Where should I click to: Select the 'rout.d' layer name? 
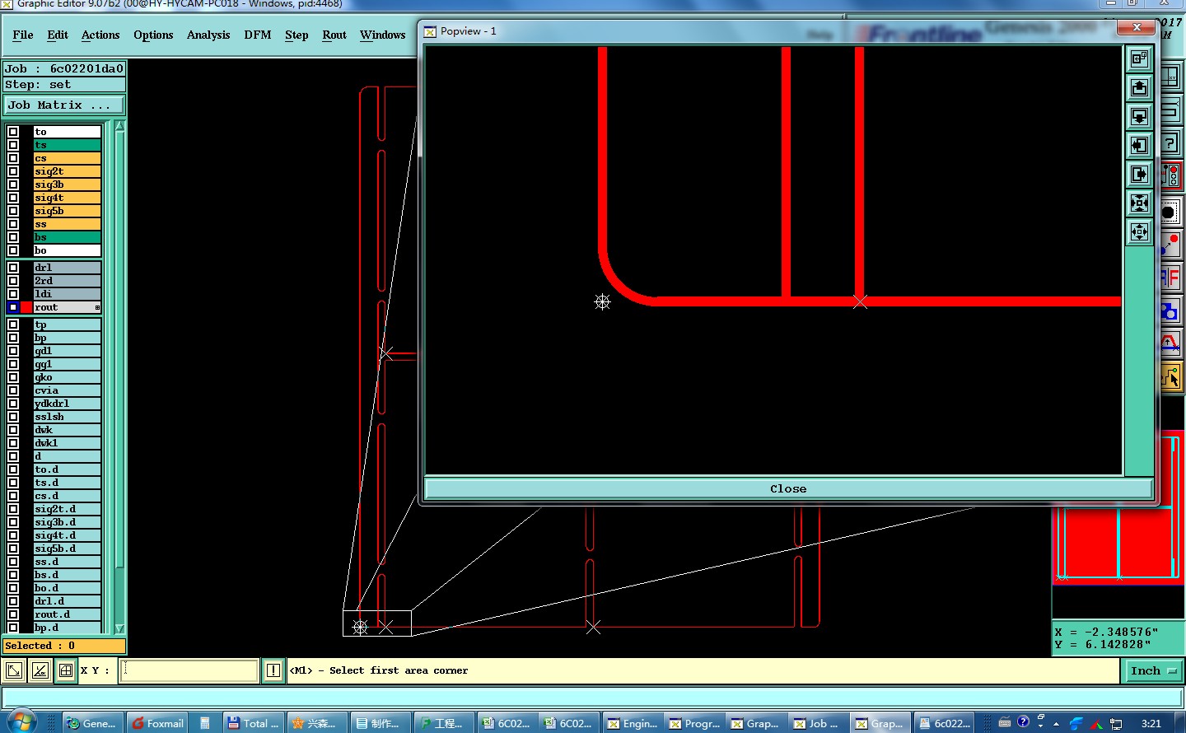click(x=67, y=614)
